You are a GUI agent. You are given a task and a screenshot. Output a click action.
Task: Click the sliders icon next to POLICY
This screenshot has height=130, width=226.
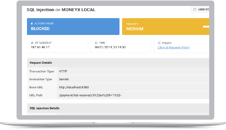point(159,43)
